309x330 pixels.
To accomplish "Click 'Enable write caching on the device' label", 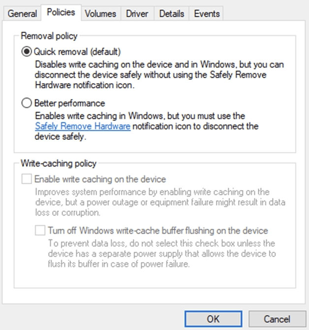I will pos(100,179).
